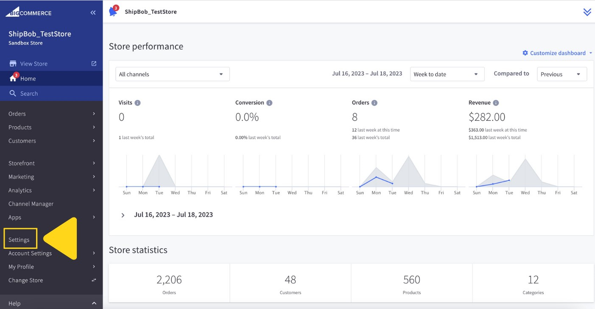
Task: Open the Previous comparison dropdown
Action: click(561, 74)
